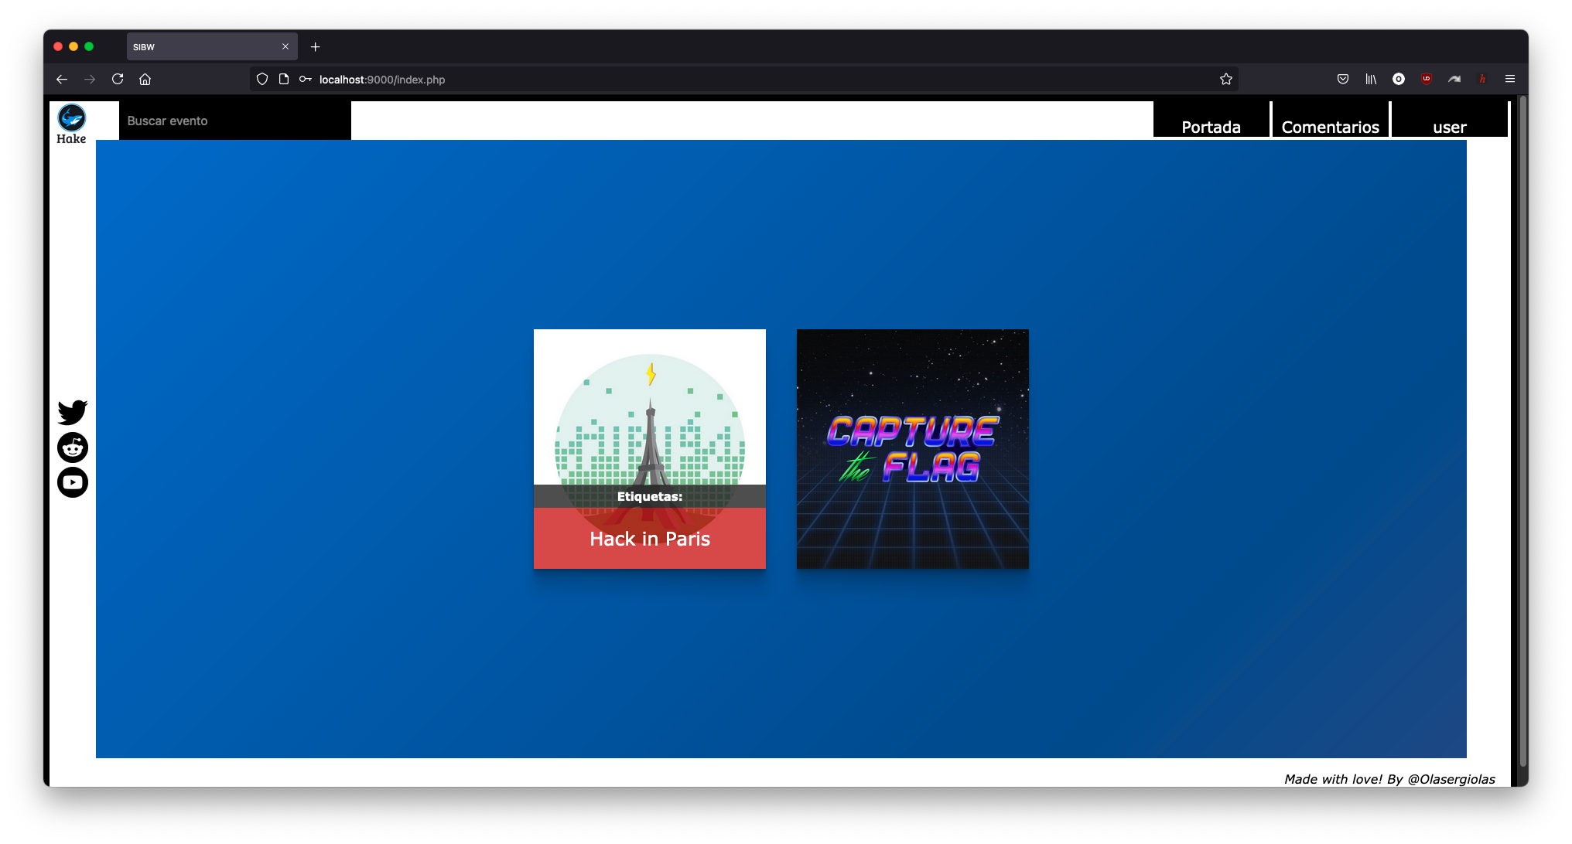Click inside Buscar evento search field
Screen dimensions: 1572x844
(x=234, y=121)
